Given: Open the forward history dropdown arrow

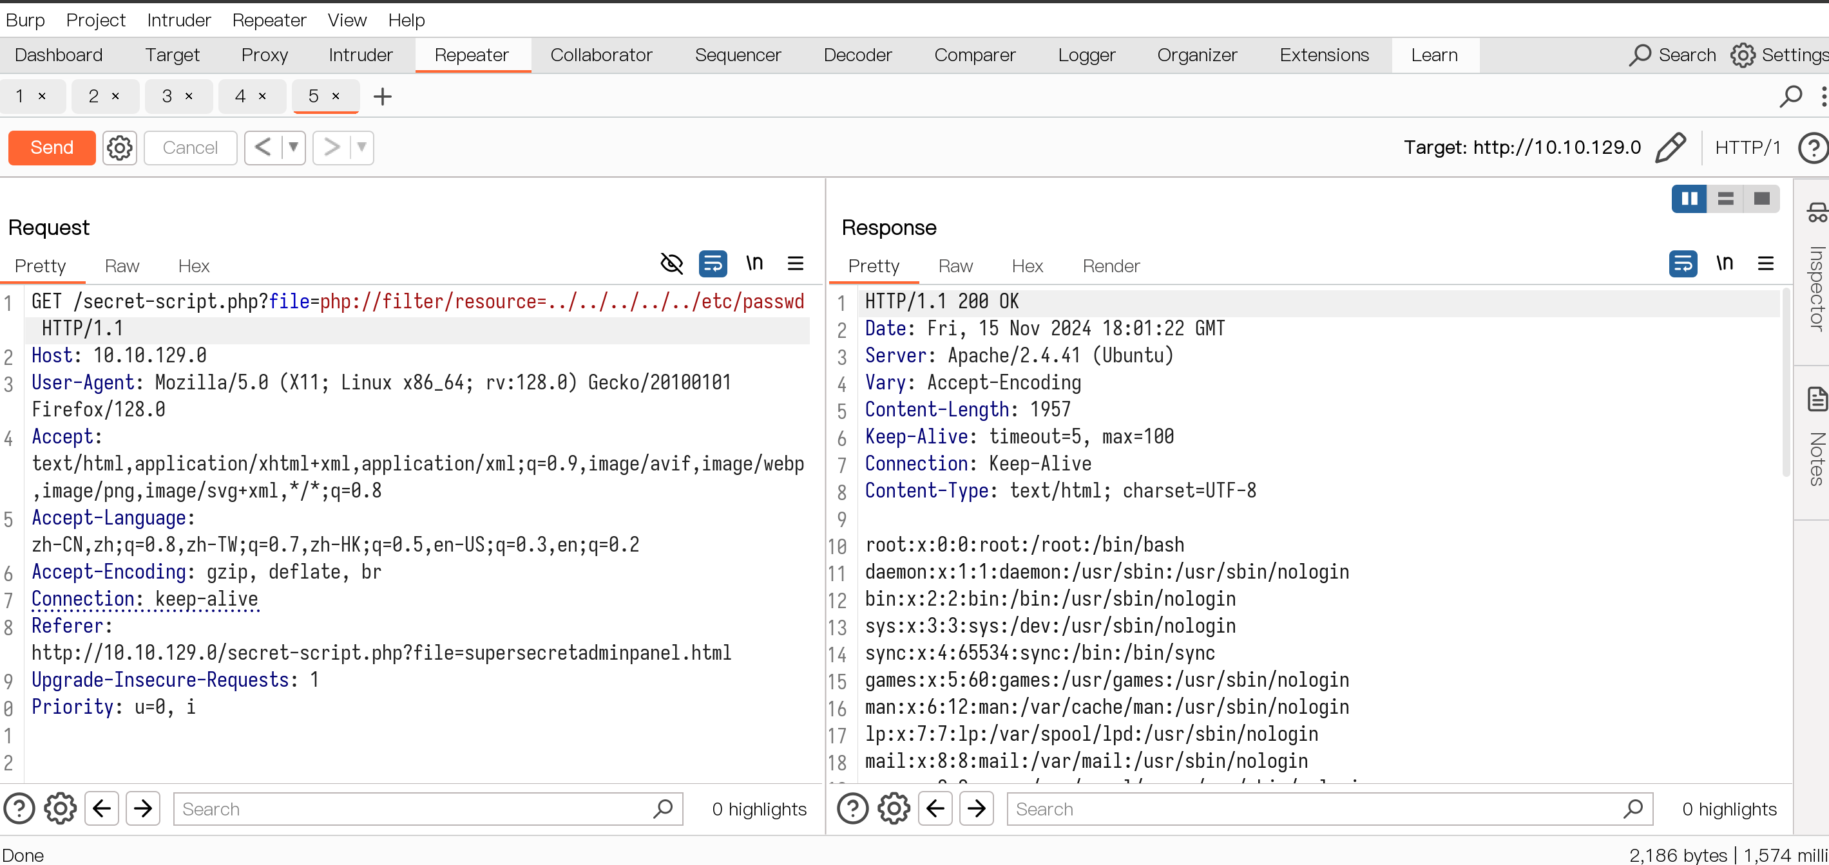Looking at the screenshot, I should [x=362, y=147].
